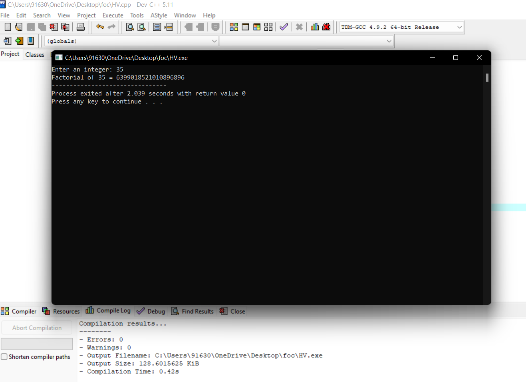Click the Undo arrow icon
The height and width of the screenshot is (382, 526).
(100, 27)
